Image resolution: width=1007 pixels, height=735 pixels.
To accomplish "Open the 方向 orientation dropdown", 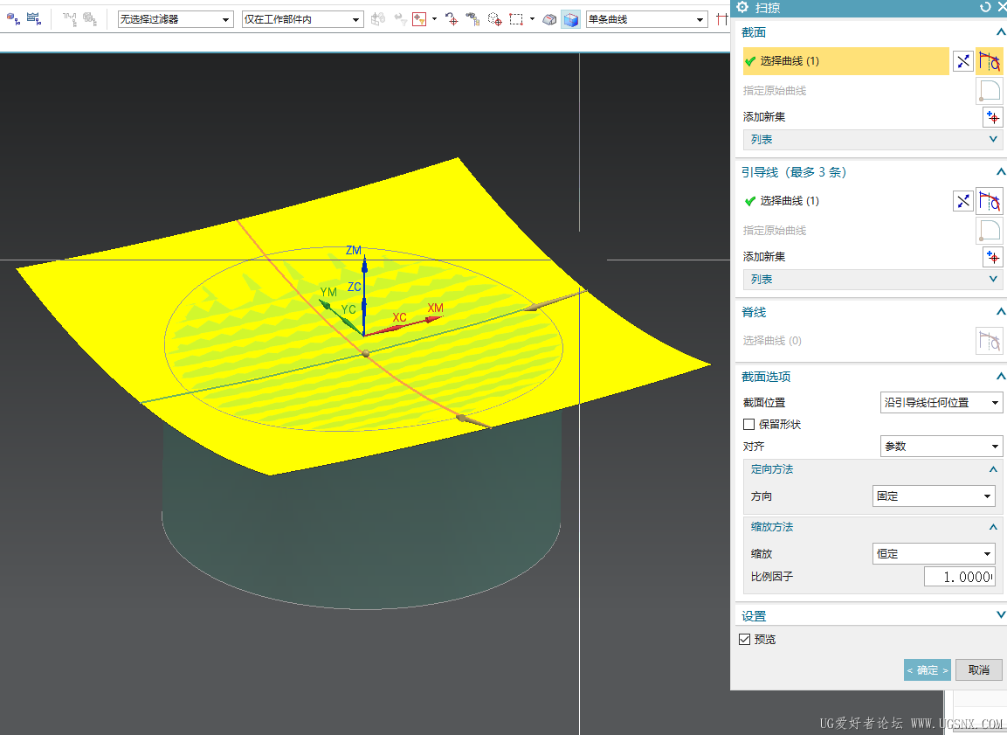I will [x=934, y=496].
